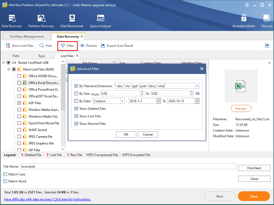Enable the By Size filter checkbox

tap(76, 93)
